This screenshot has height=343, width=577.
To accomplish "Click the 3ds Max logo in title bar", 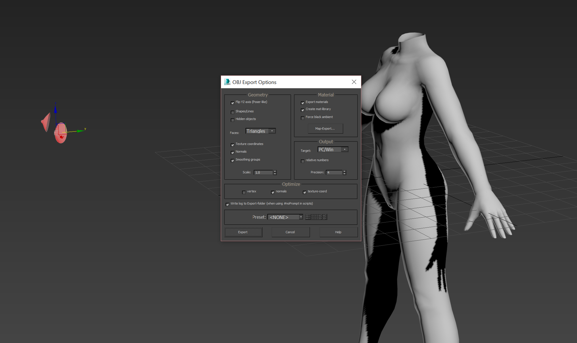I will (227, 82).
